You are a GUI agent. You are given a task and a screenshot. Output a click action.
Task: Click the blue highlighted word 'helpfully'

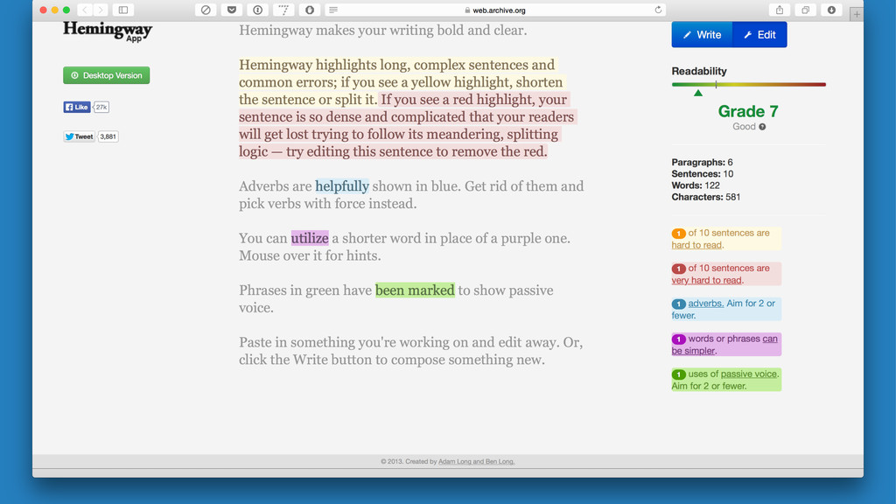(342, 186)
